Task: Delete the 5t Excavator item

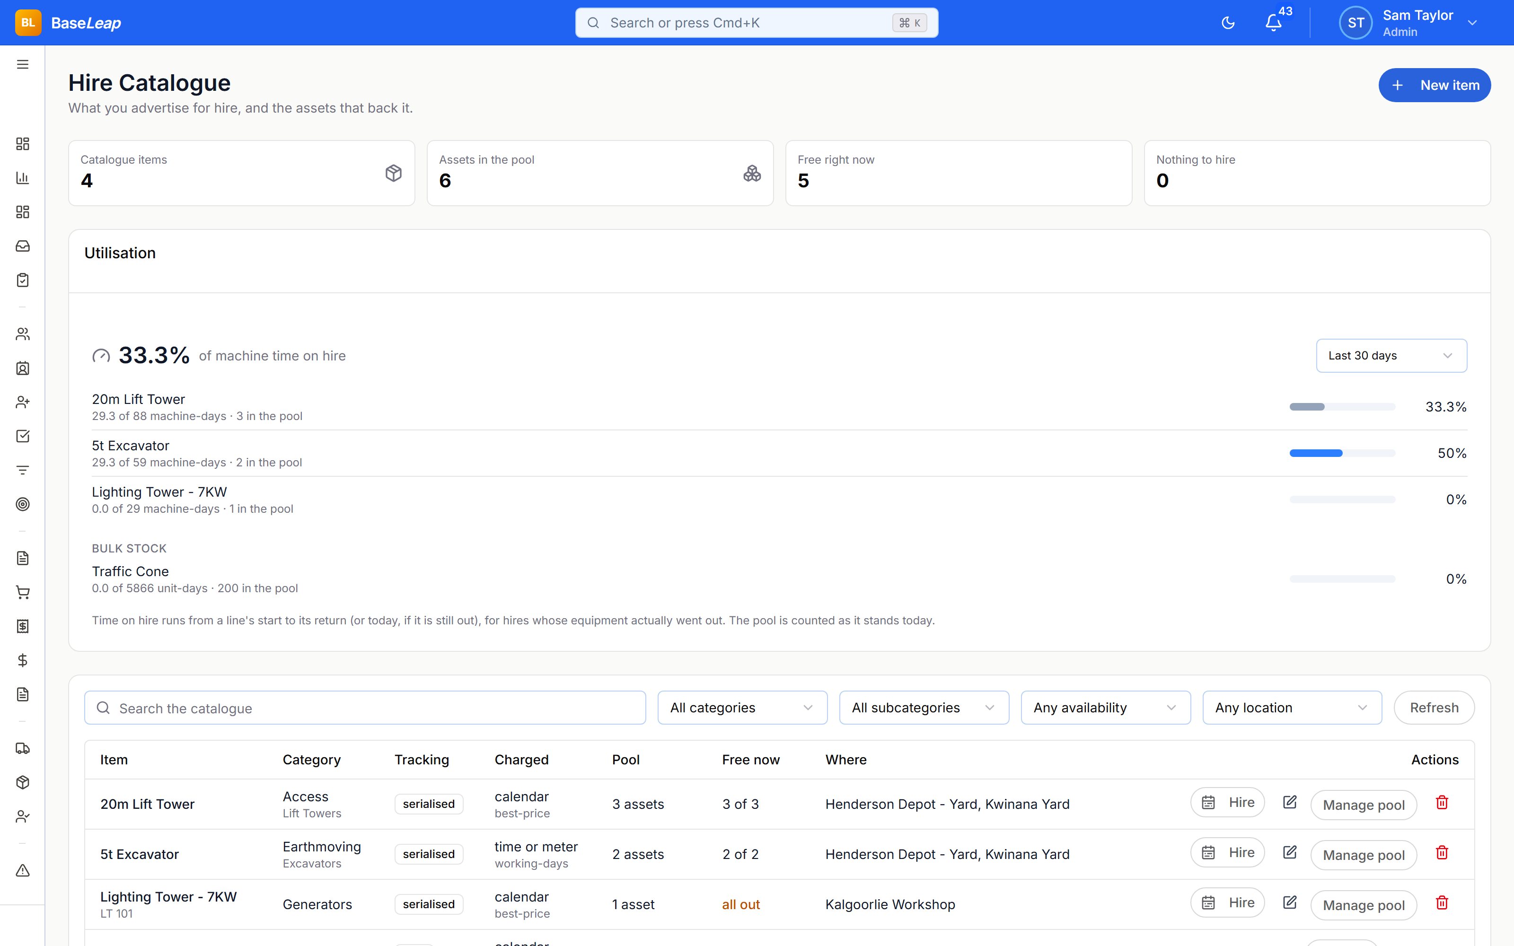Action: (x=1442, y=852)
